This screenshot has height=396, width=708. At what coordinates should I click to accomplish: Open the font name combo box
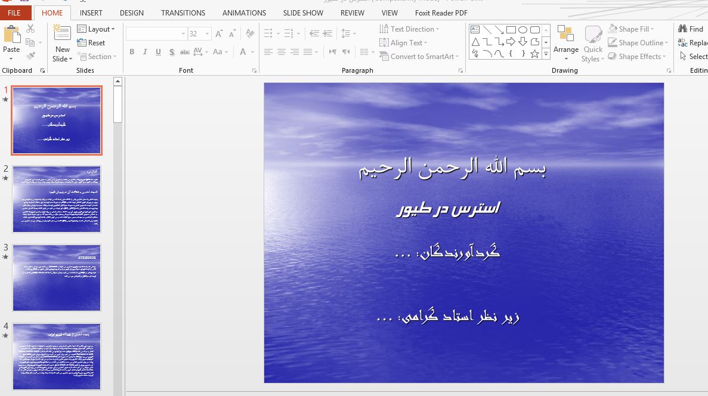tap(156, 34)
